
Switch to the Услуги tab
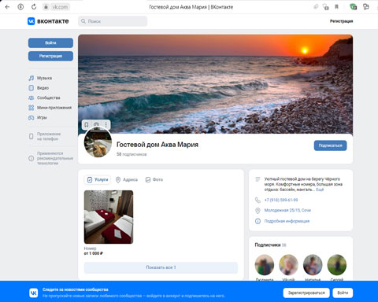pyautogui.click(x=98, y=179)
